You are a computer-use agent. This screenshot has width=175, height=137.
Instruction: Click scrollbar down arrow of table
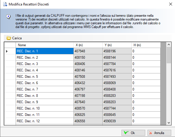(169, 122)
